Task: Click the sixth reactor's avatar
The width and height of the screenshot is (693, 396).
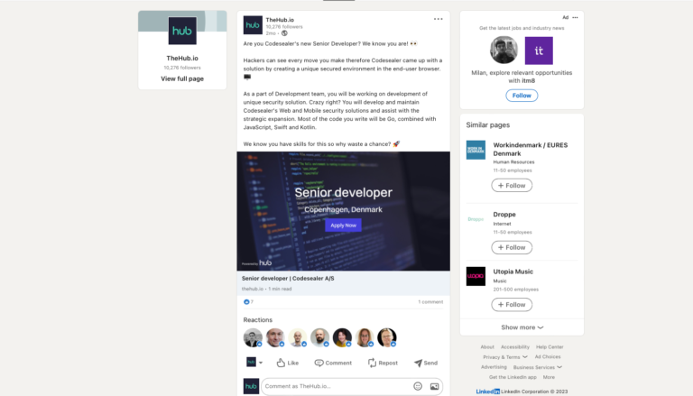Action: coord(365,337)
